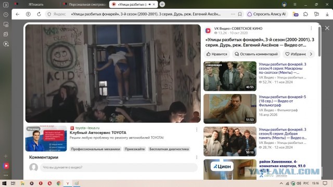The image size is (333, 187).
Task: Open thumbnail for 4 серия Макароны по-скотски
Action: pos(230,76)
